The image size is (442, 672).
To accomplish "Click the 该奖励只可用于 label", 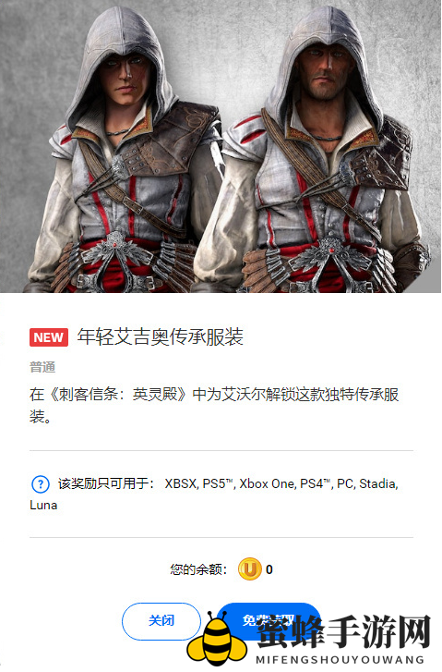I will 106,483.
